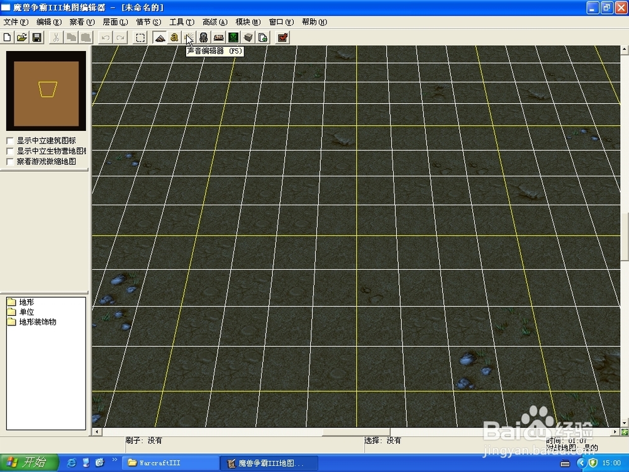Open the 文件(F) menu
629x472 pixels.
click(x=16, y=22)
